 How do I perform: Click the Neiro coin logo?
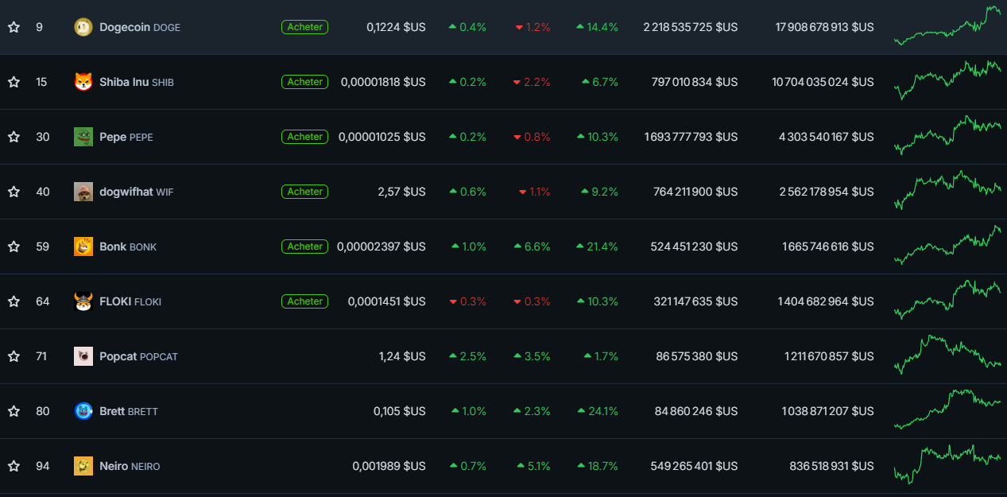coord(83,466)
